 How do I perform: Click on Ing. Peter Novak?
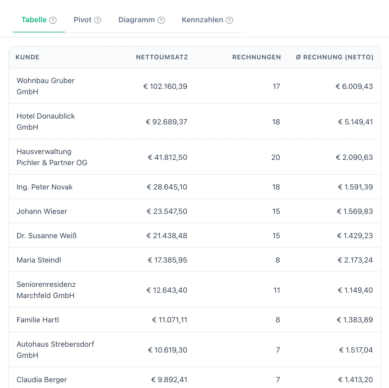coord(45,187)
